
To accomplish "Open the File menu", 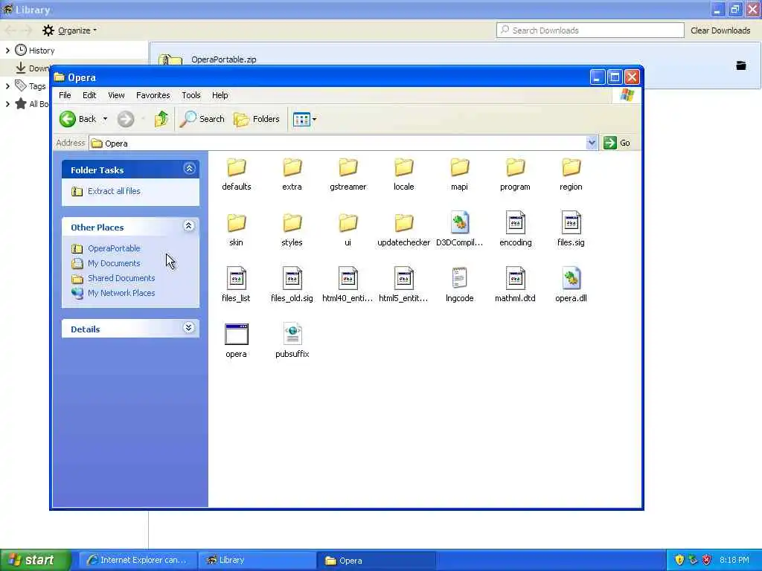I will pyautogui.click(x=65, y=95).
